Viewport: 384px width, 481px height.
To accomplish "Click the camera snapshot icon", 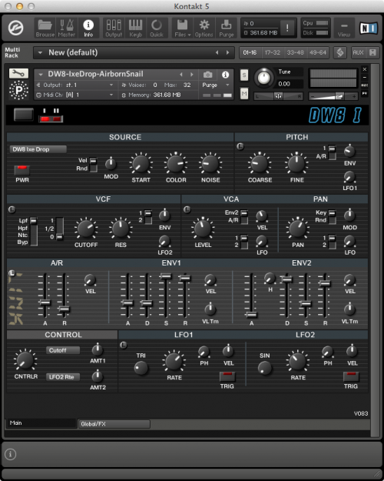I will point(207,75).
